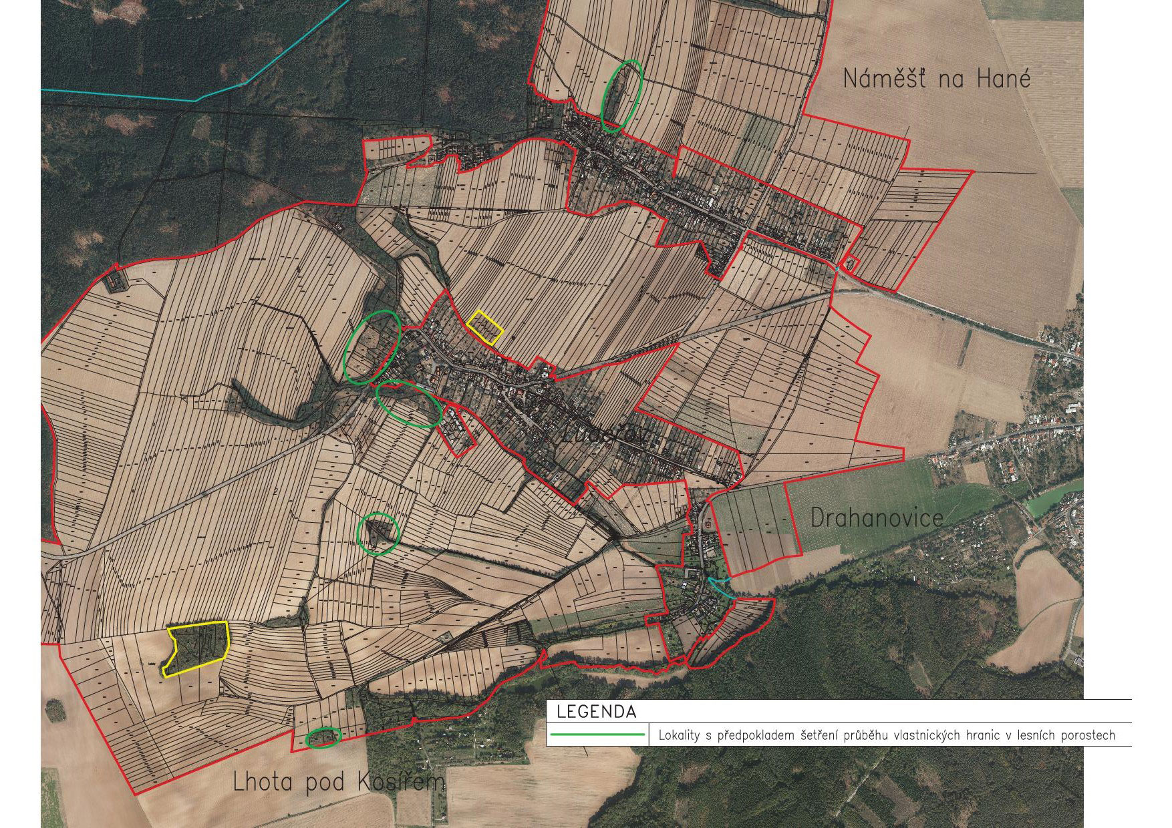Click the smallest green ellipse near Lhota
Image resolution: width=1172 pixels, height=828 pixels.
coord(323,737)
